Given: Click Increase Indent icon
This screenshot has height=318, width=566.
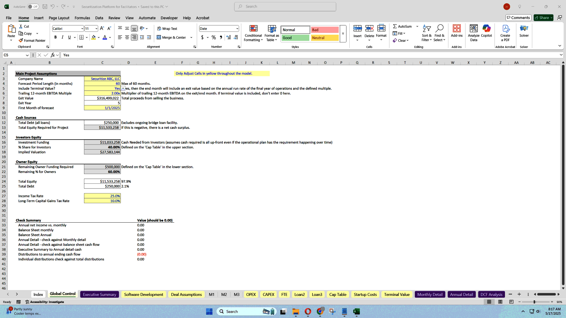Looking at the screenshot, I should pyautogui.click(x=149, y=37).
